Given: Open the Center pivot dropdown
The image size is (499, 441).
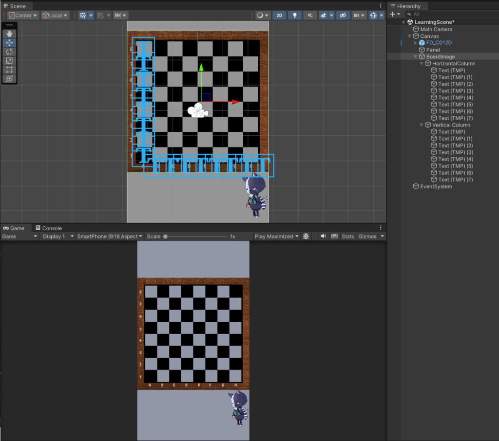Looking at the screenshot, I should coord(23,16).
